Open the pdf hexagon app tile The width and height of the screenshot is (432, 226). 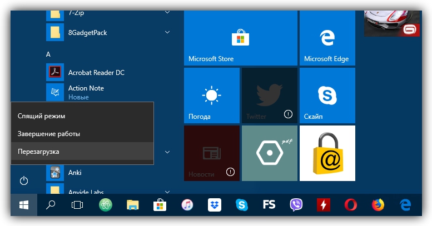point(270,153)
